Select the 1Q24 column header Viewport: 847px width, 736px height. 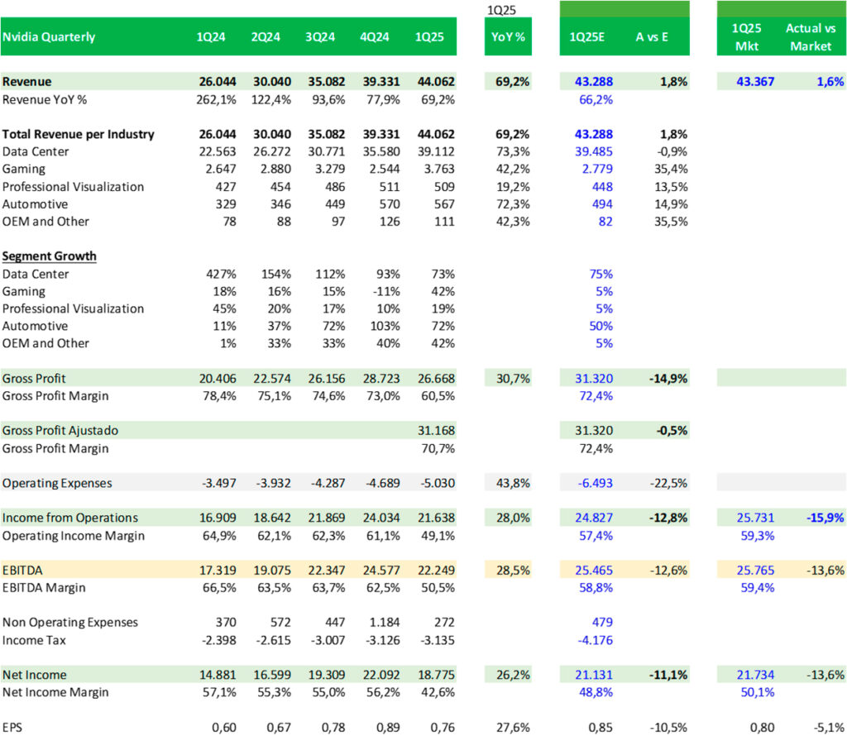click(208, 37)
